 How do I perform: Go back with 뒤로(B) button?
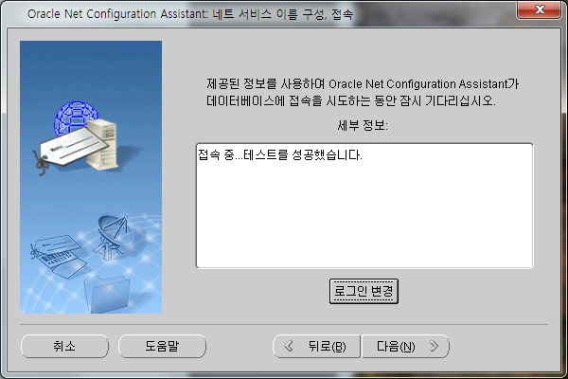[316, 347]
